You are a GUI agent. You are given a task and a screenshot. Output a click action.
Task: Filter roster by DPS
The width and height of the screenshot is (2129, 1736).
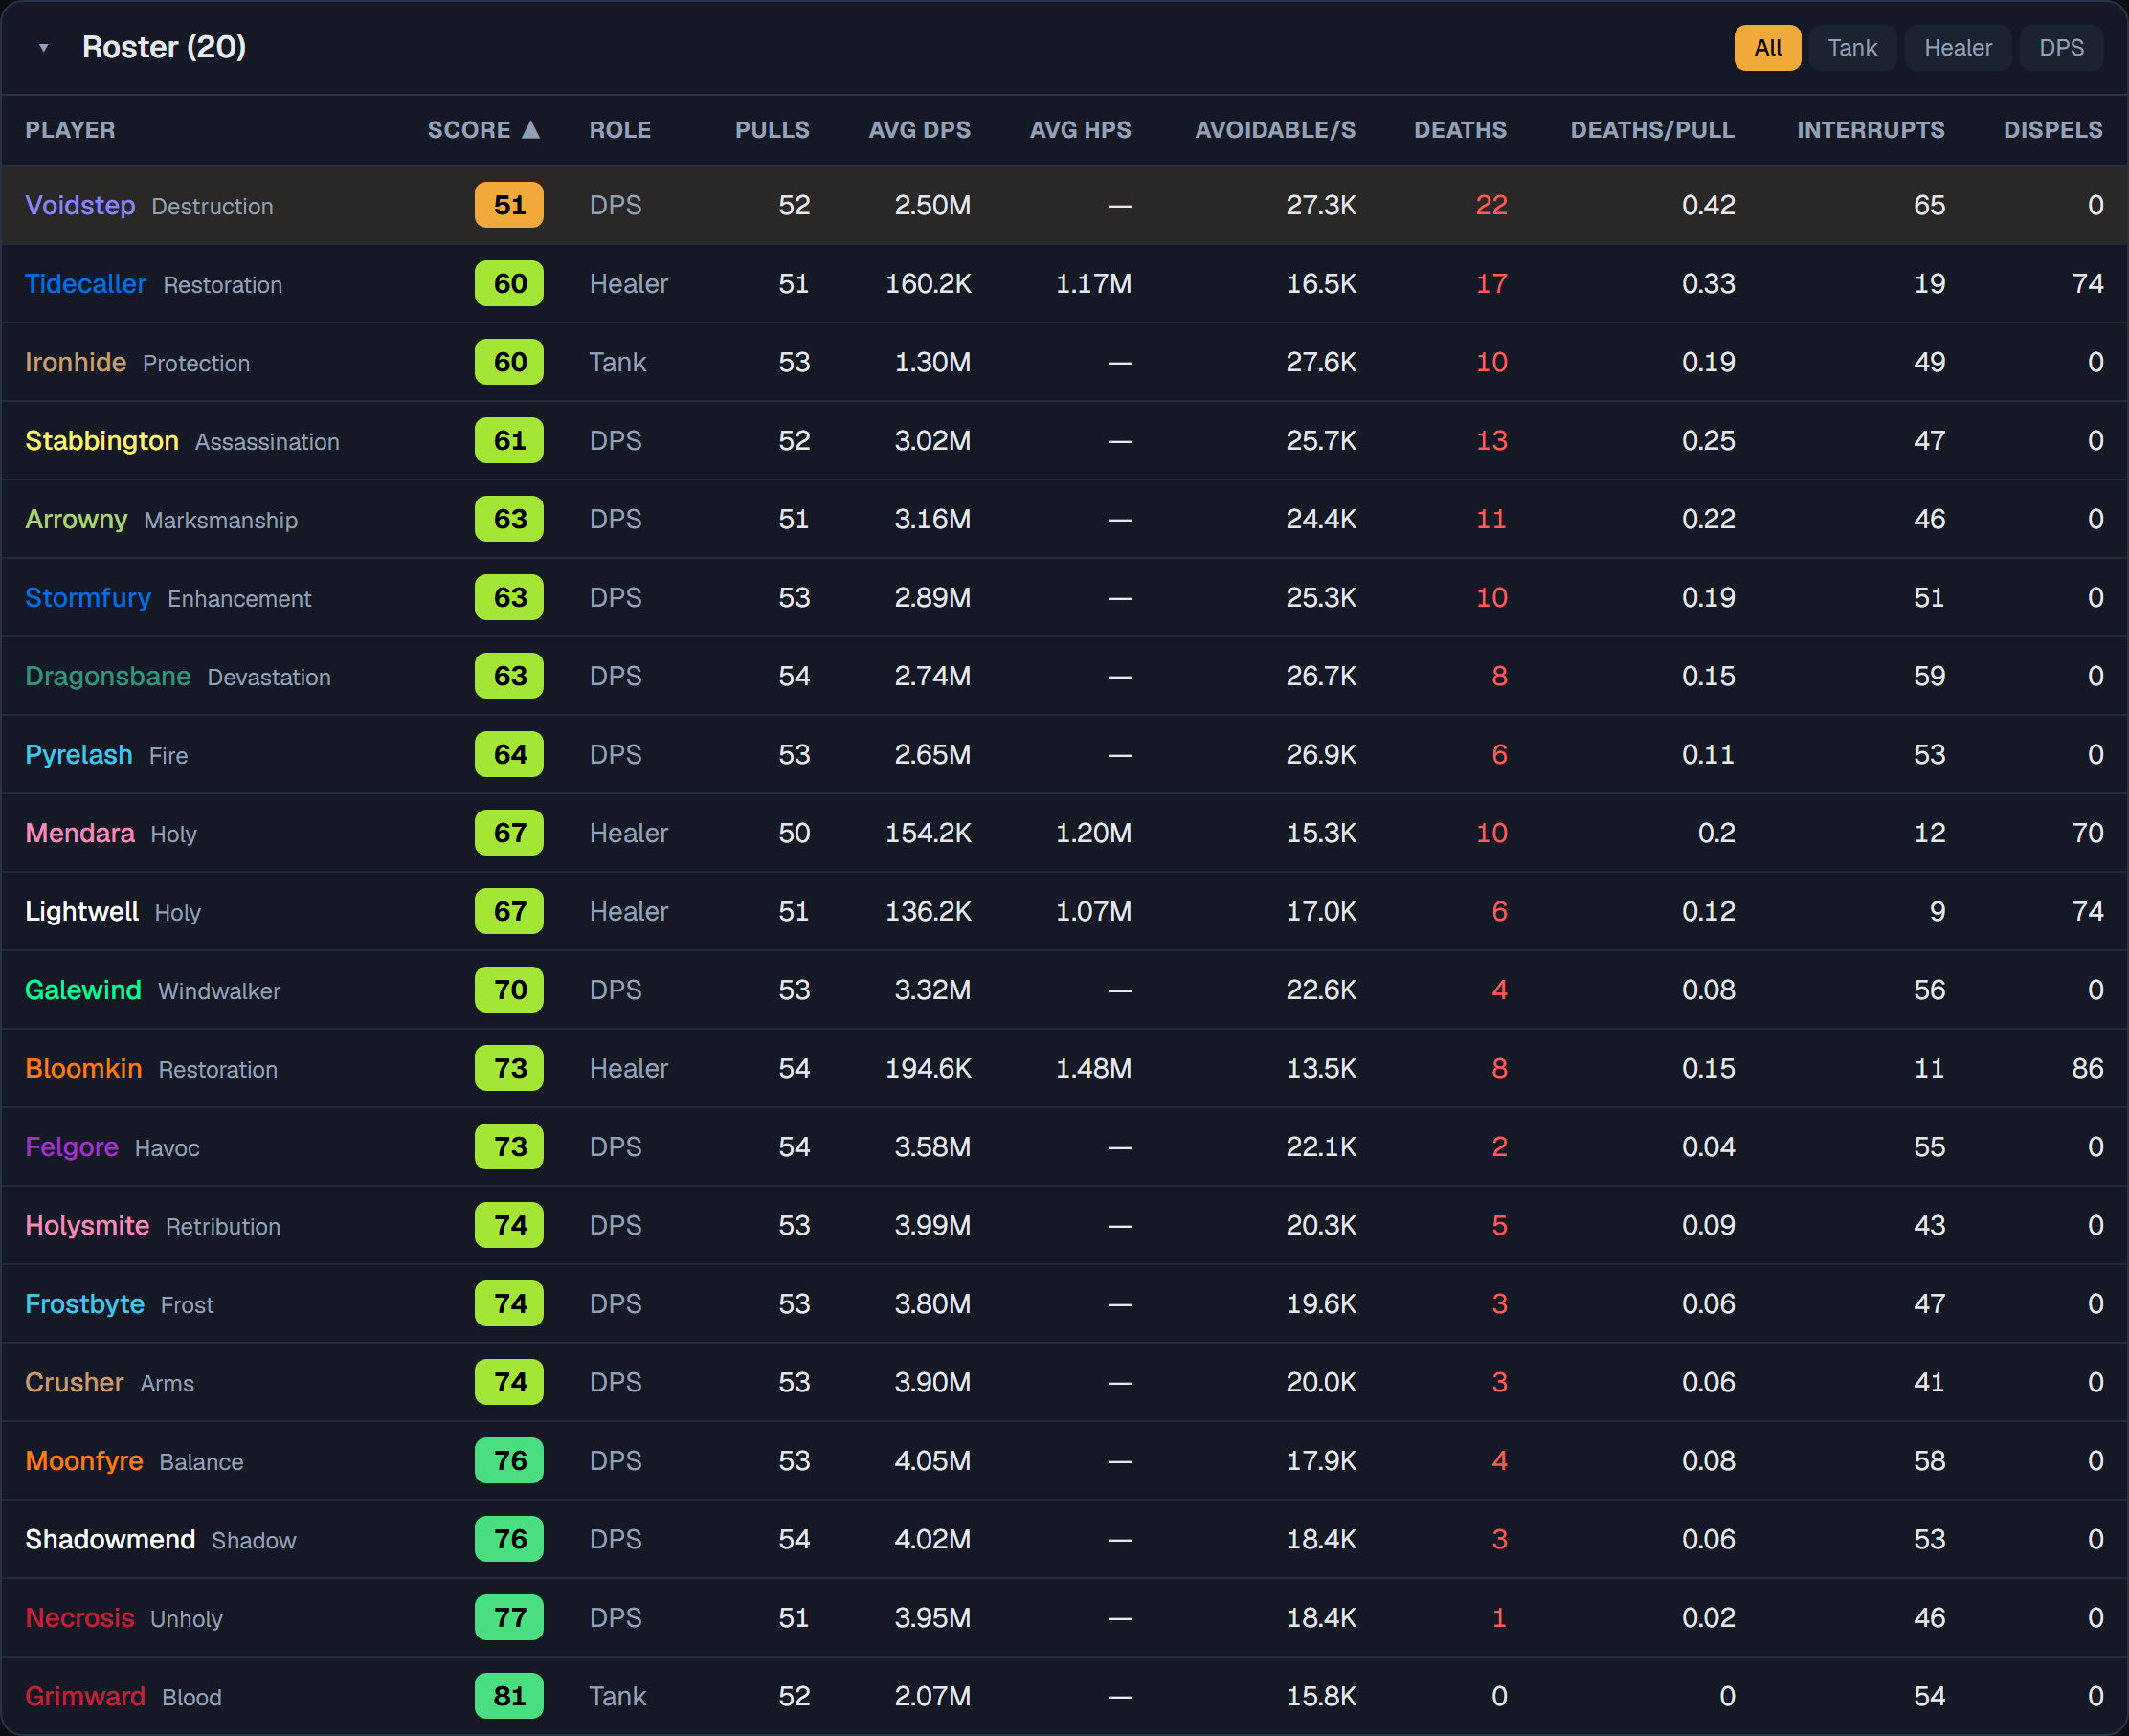coord(2061,48)
